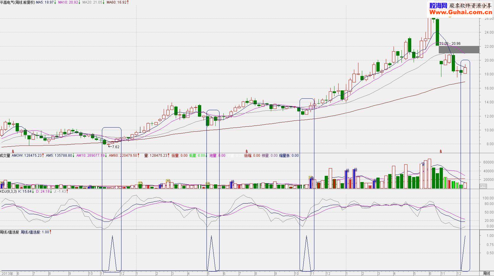
Task: Click the 22.08 - 20.96 gap range label
Action: 450,44
